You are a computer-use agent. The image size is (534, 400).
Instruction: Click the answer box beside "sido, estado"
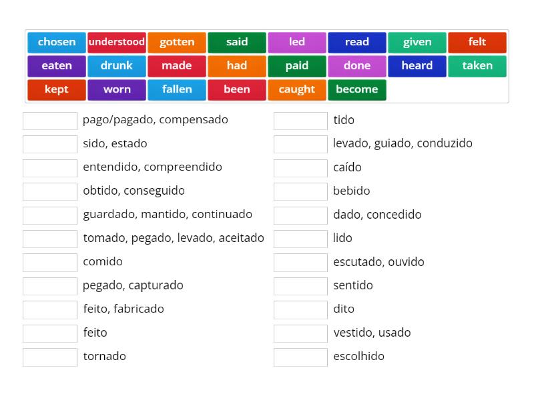click(49, 144)
